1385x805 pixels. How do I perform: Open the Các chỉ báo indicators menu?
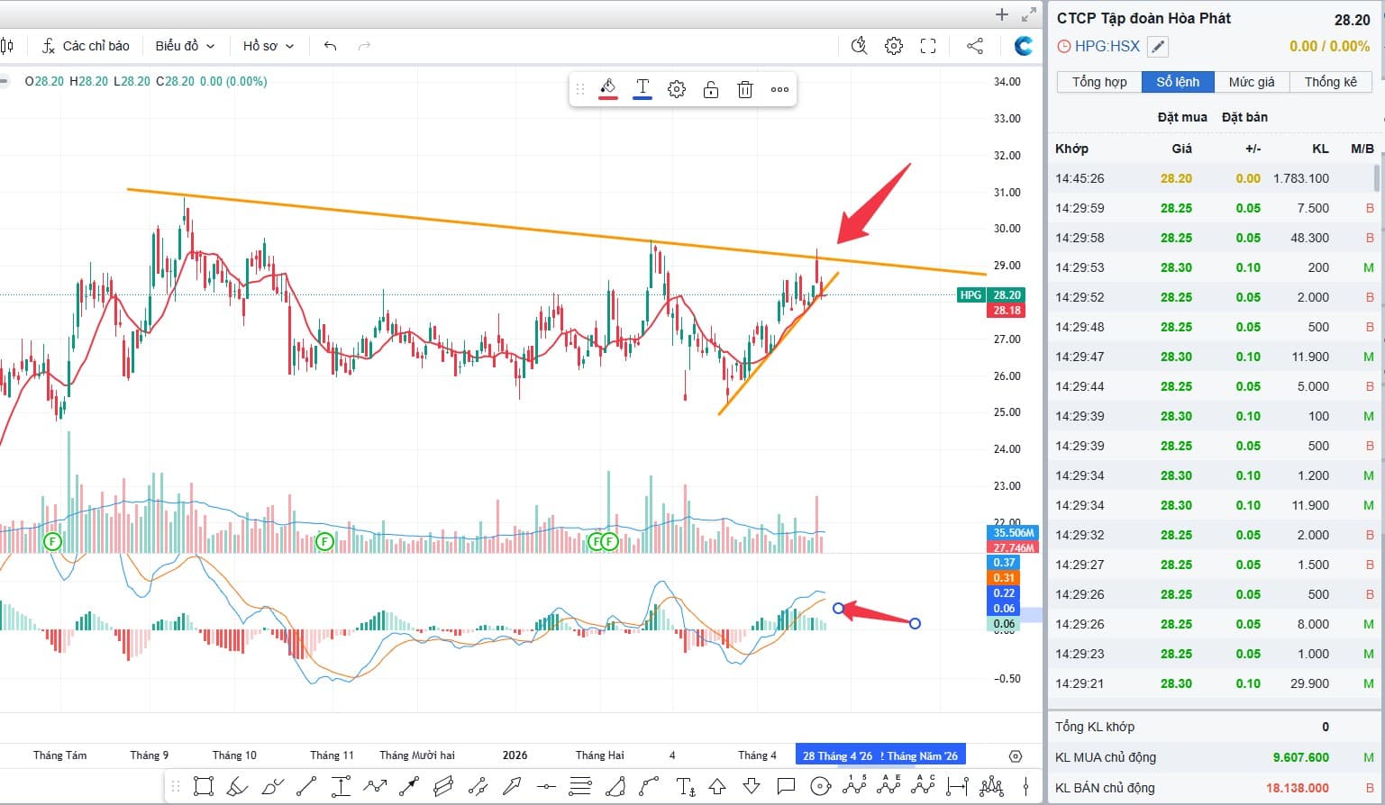click(86, 46)
